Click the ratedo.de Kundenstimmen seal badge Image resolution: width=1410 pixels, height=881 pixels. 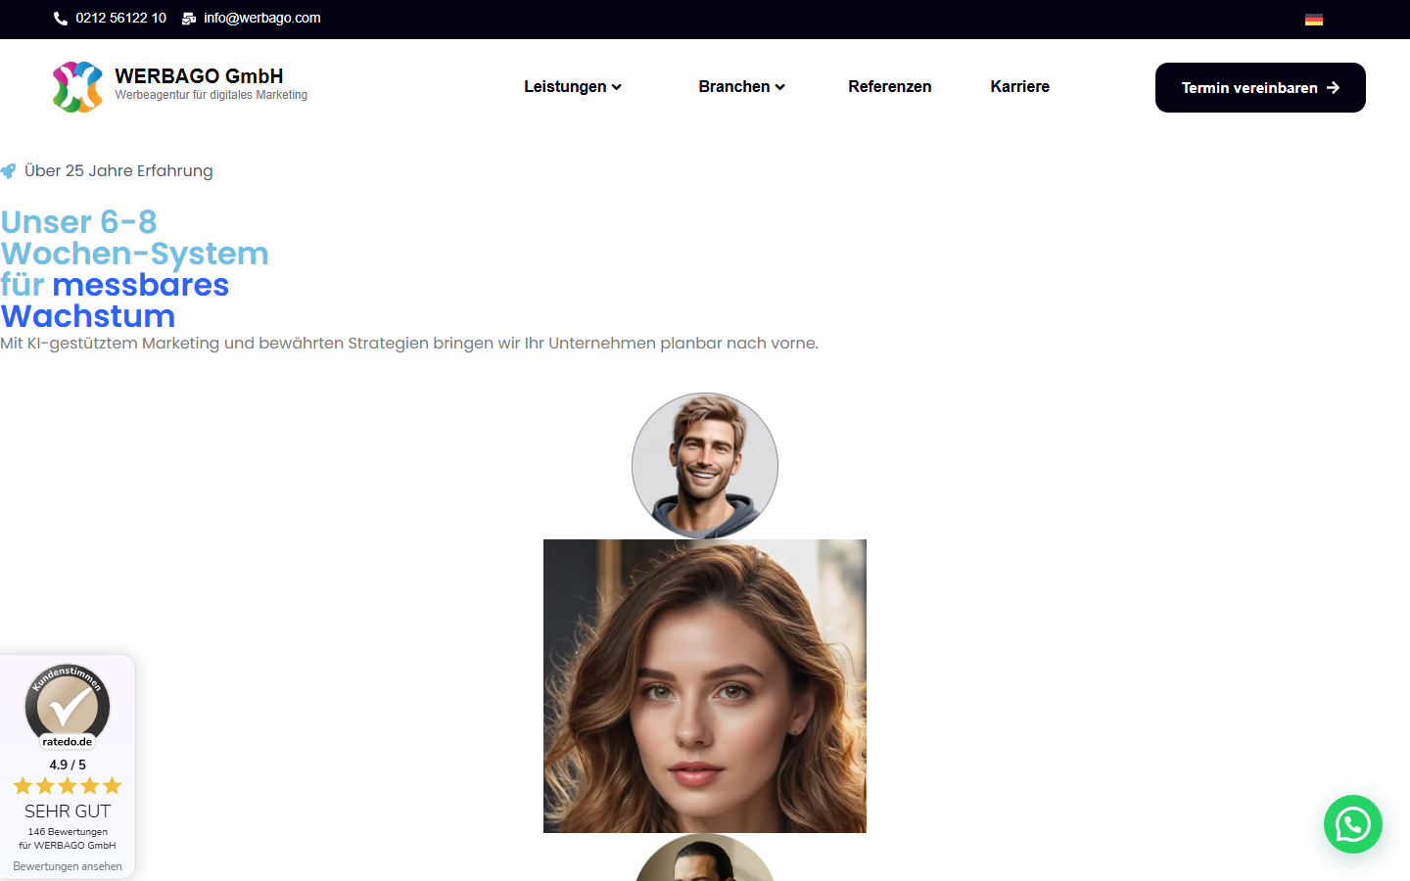pyautogui.click(x=68, y=707)
